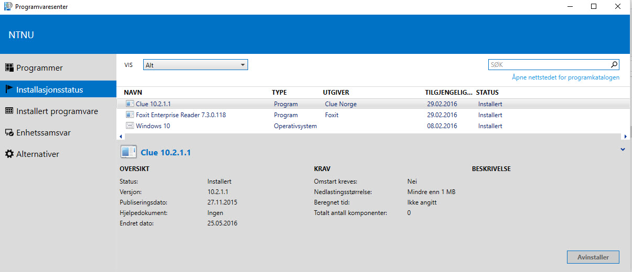
Task: Open the VIS filter dropdown showing Alt
Action: click(195, 65)
